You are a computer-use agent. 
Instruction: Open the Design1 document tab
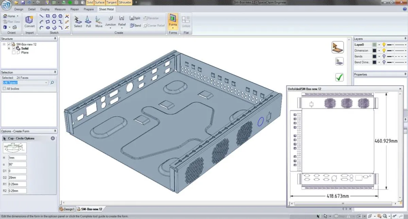[67, 209]
